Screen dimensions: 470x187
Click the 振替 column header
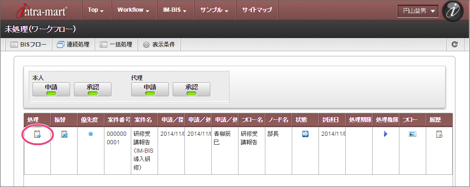(x=64, y=120)
